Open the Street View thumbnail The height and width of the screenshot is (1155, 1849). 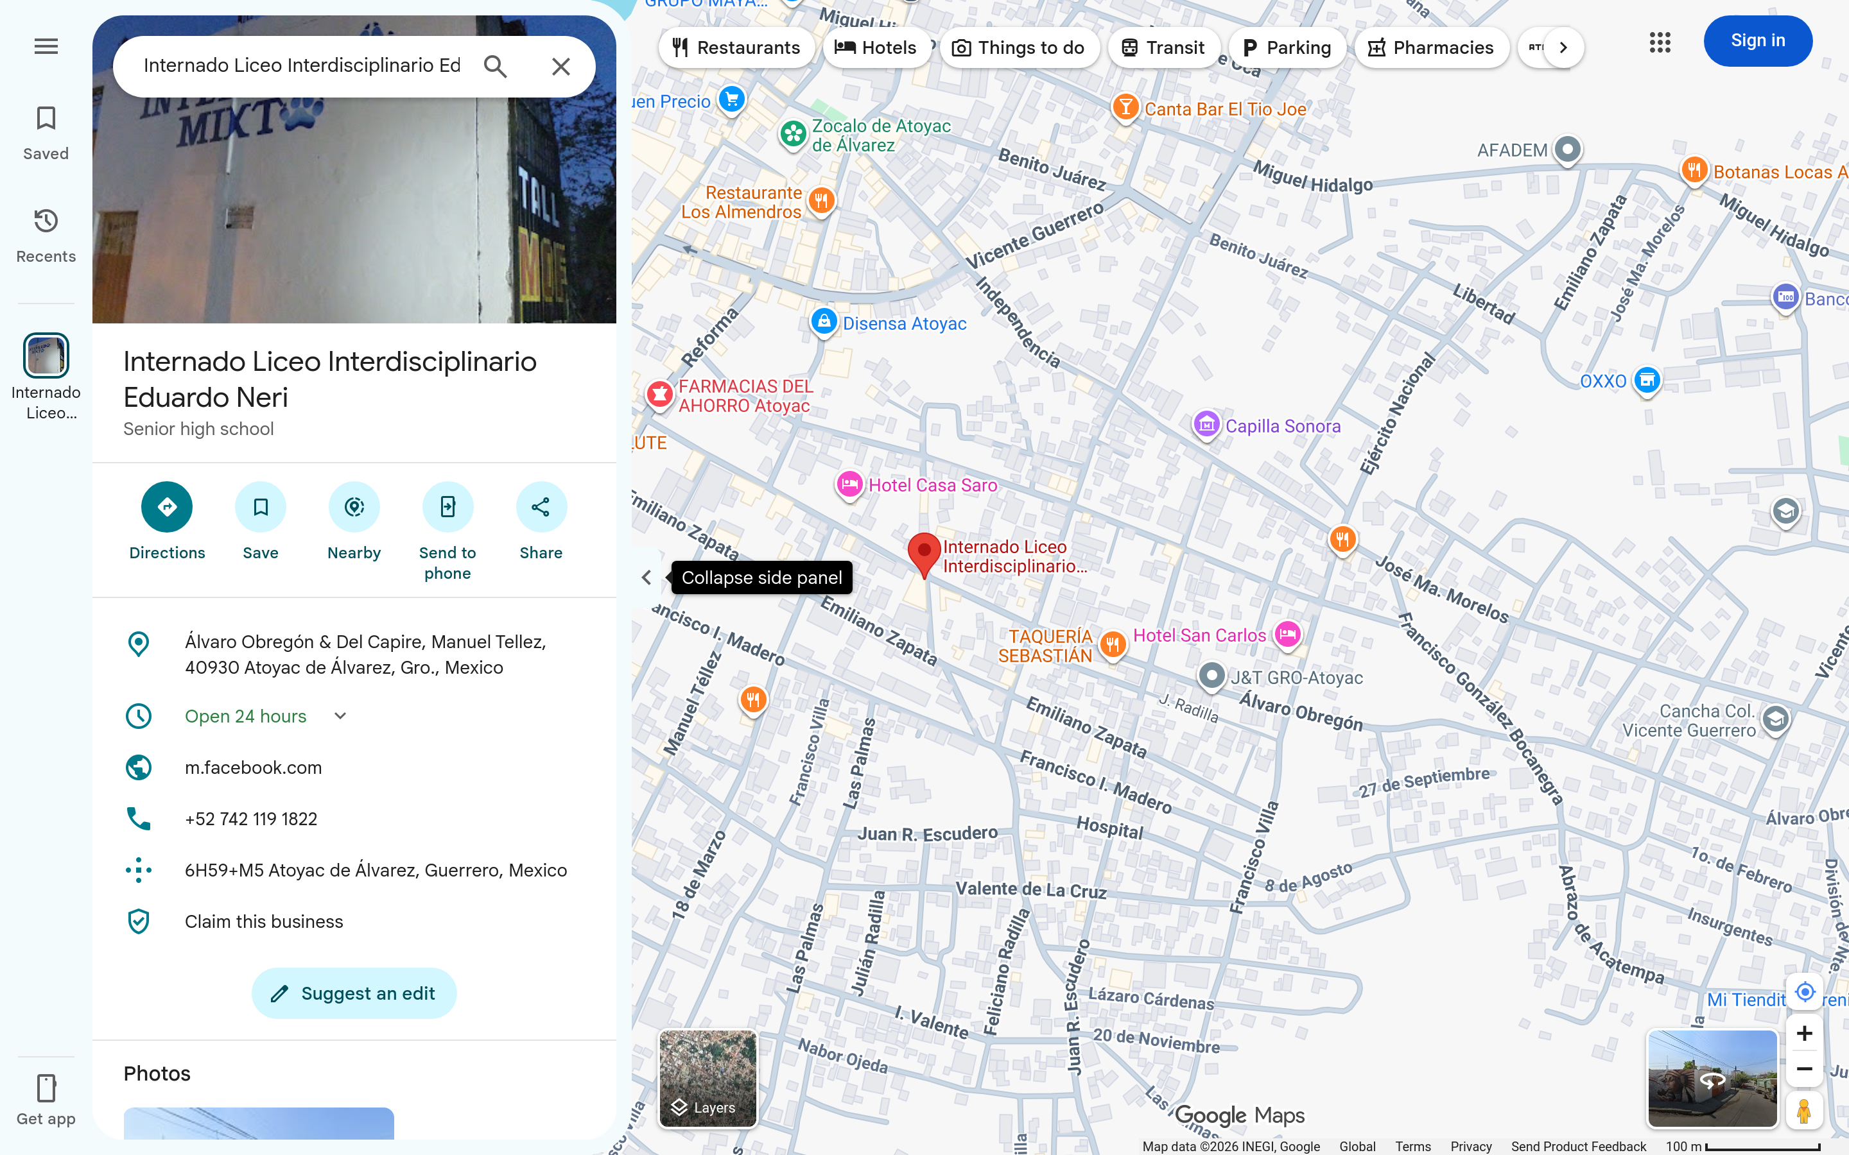point(1712,1079)
